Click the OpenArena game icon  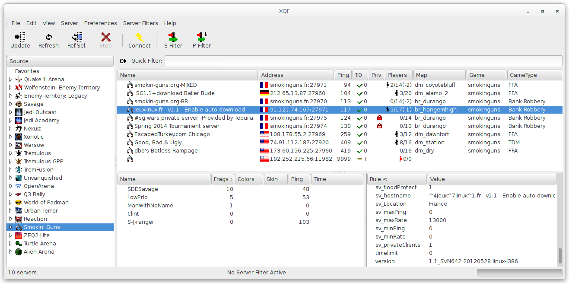(x=19, y=186)
